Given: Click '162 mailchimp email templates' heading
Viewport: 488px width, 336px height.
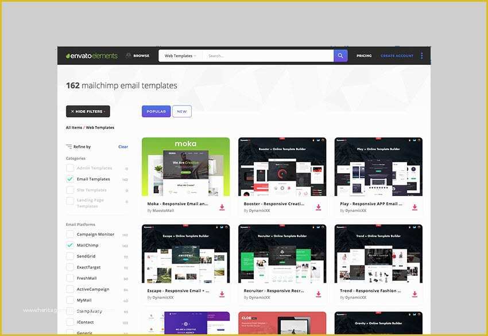Looking at the screenshot, I should (122, 85).
